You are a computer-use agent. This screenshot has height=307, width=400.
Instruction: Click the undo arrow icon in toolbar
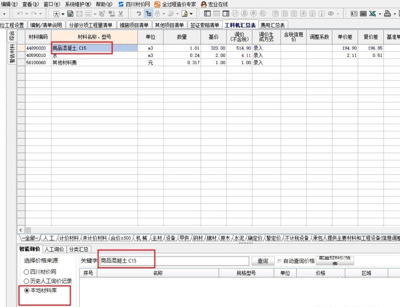(20, 13)
